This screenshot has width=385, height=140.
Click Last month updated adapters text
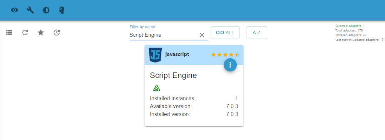359,40
